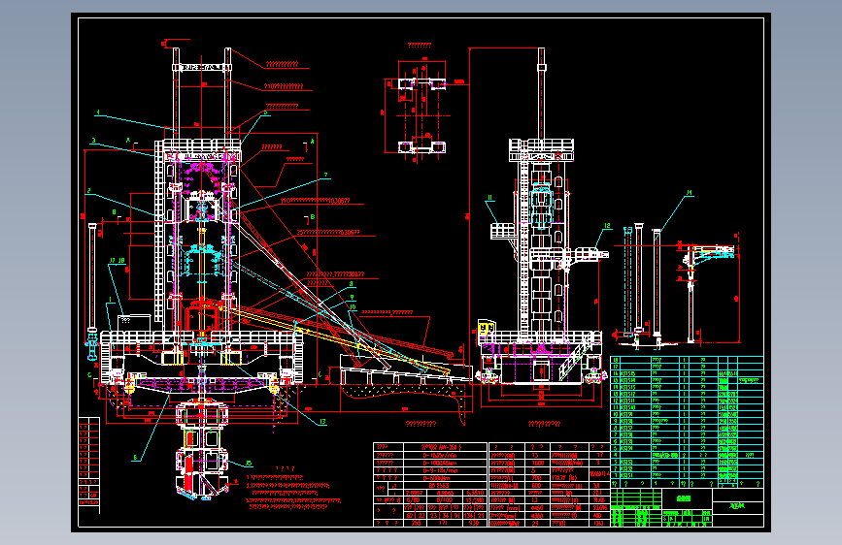
Task: Select callout number 3 label
Action: [x=93, y=141]
